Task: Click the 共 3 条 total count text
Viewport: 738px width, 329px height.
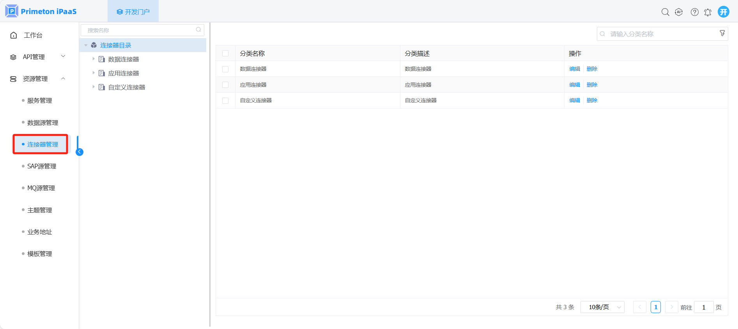Action: 565,307
